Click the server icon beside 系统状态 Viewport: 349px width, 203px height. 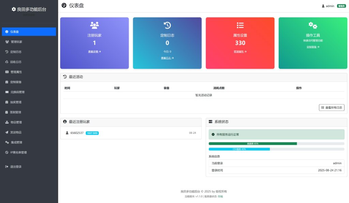click(x=211, y=122)
